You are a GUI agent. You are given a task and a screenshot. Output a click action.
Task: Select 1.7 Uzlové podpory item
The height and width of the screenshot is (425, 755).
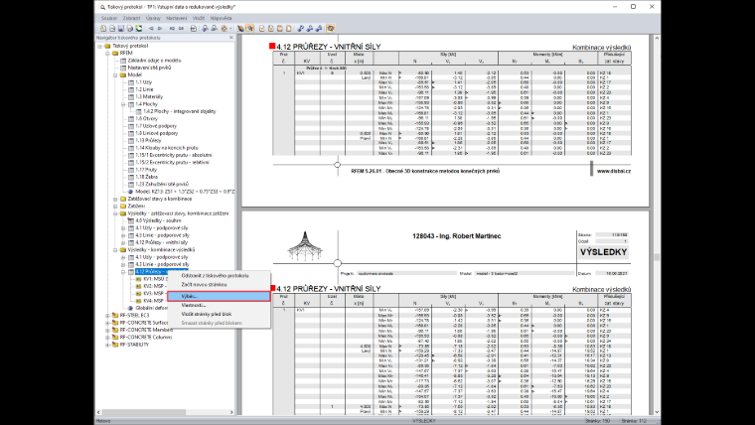click(x=156, y=126)
